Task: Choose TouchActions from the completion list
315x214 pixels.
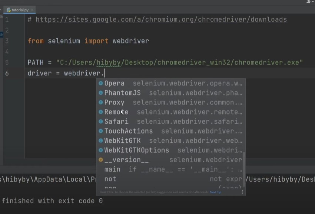Action: 170,131
